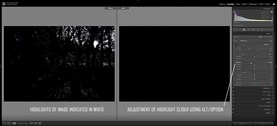
Task: Open the Print module
Action: (261, 4)
